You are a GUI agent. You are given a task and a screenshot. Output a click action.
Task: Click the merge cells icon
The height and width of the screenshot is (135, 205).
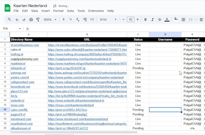(191, 20)
